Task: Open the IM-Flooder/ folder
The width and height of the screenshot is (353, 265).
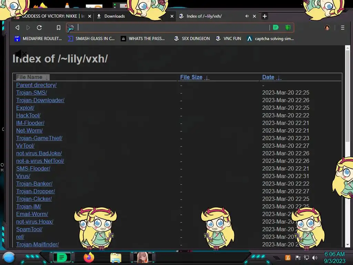Action: pyautogui.click(x=30, y=123)
